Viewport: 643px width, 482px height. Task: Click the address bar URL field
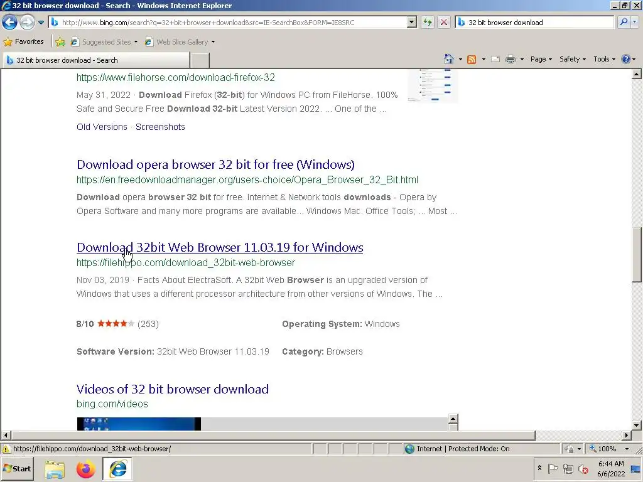coord(227,23)
